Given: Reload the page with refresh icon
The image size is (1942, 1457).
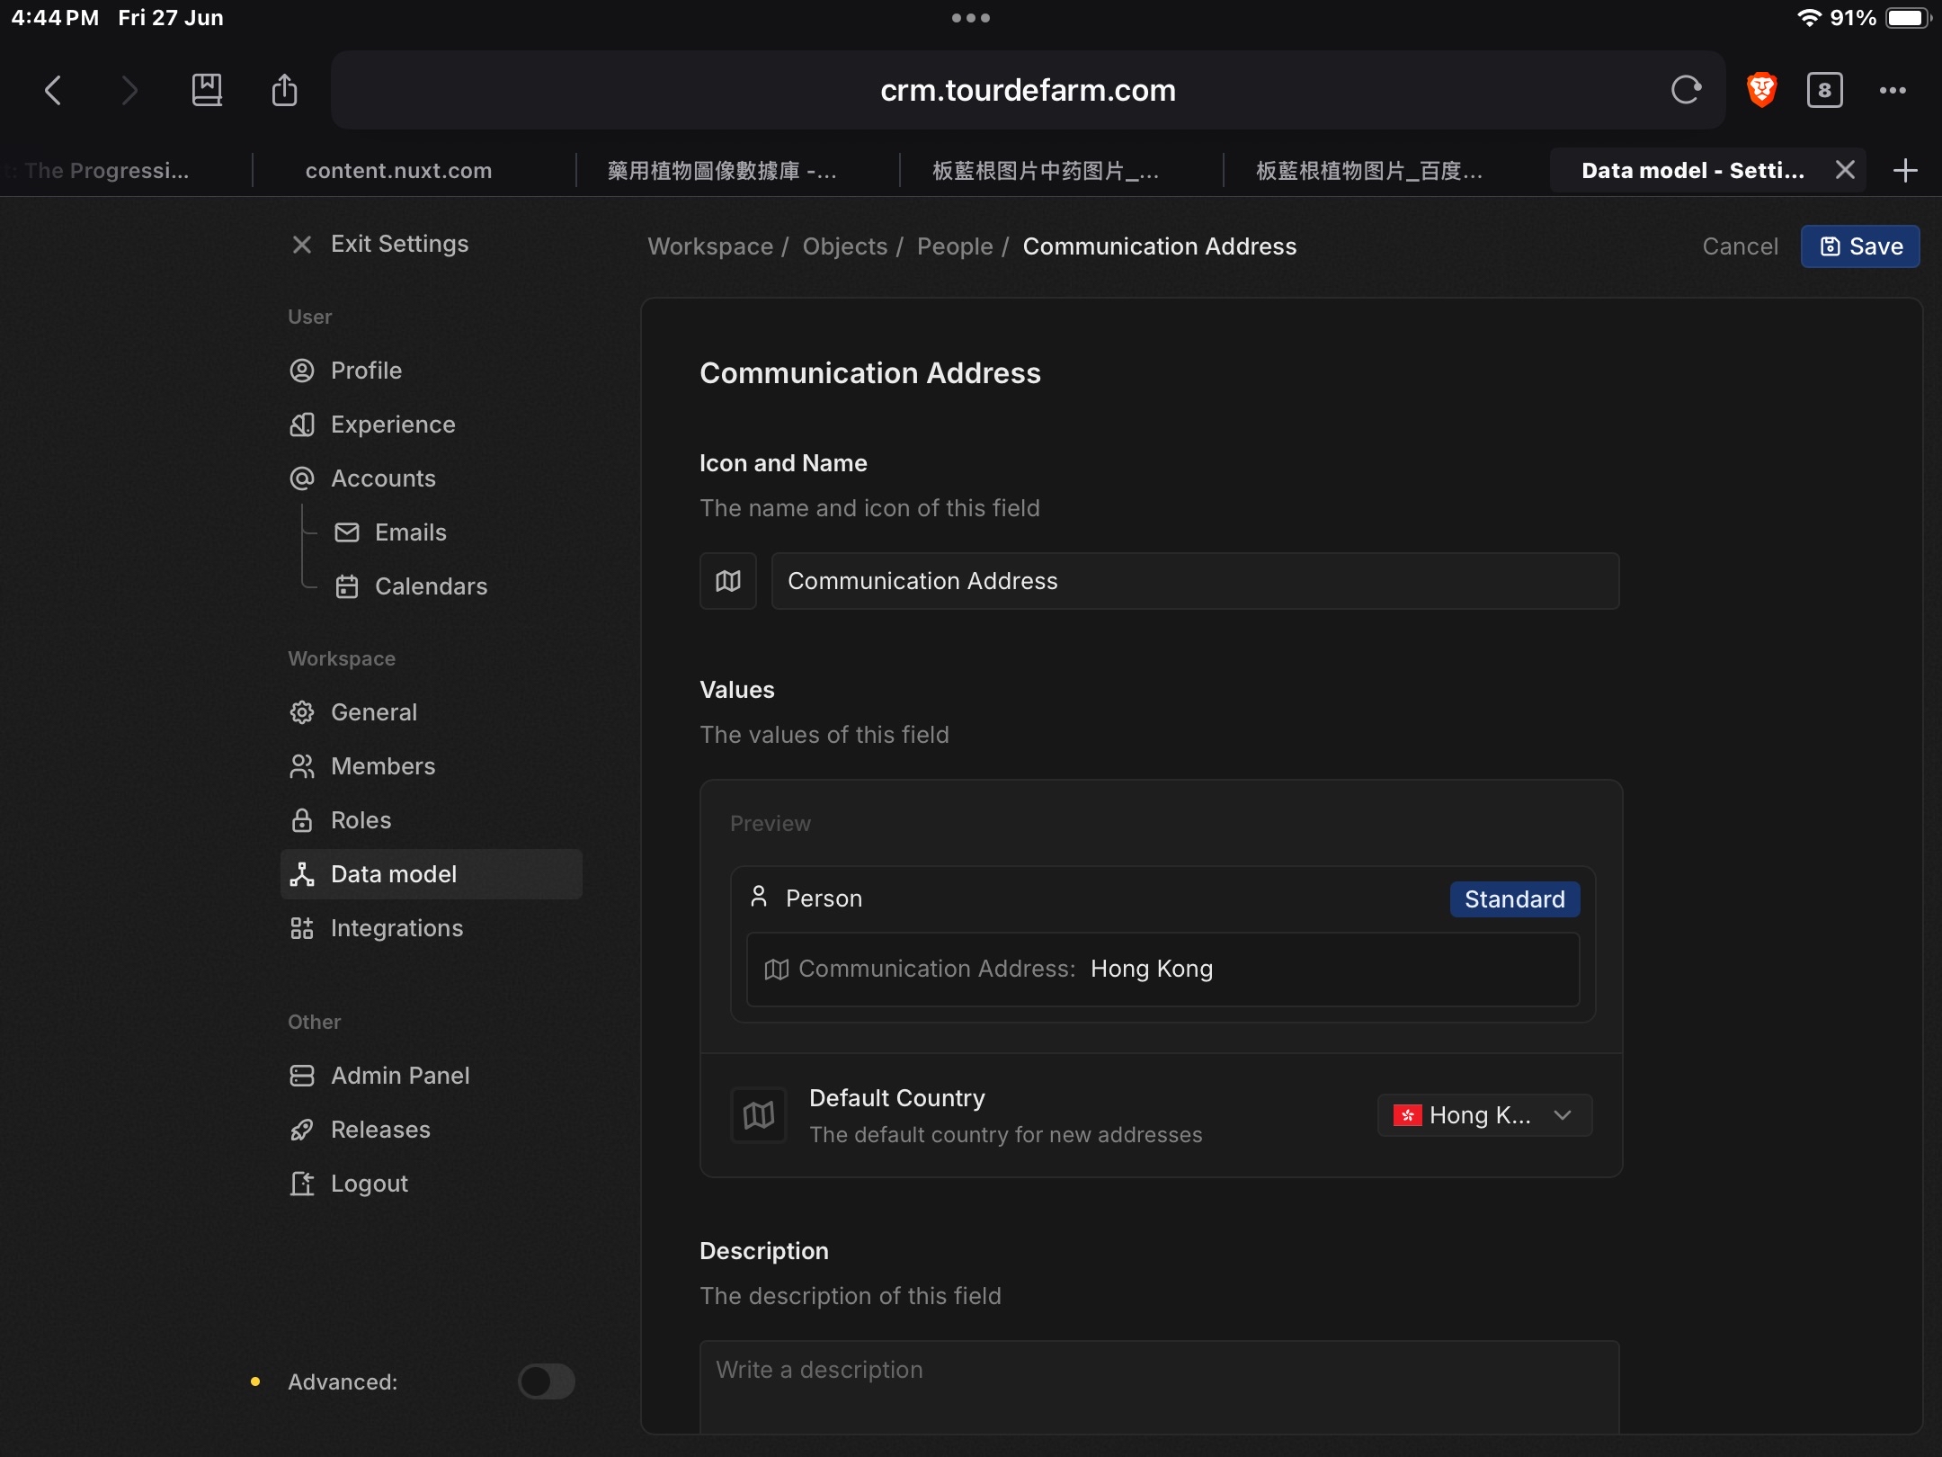Looking at the screenshot, I should coord(1686,90).
